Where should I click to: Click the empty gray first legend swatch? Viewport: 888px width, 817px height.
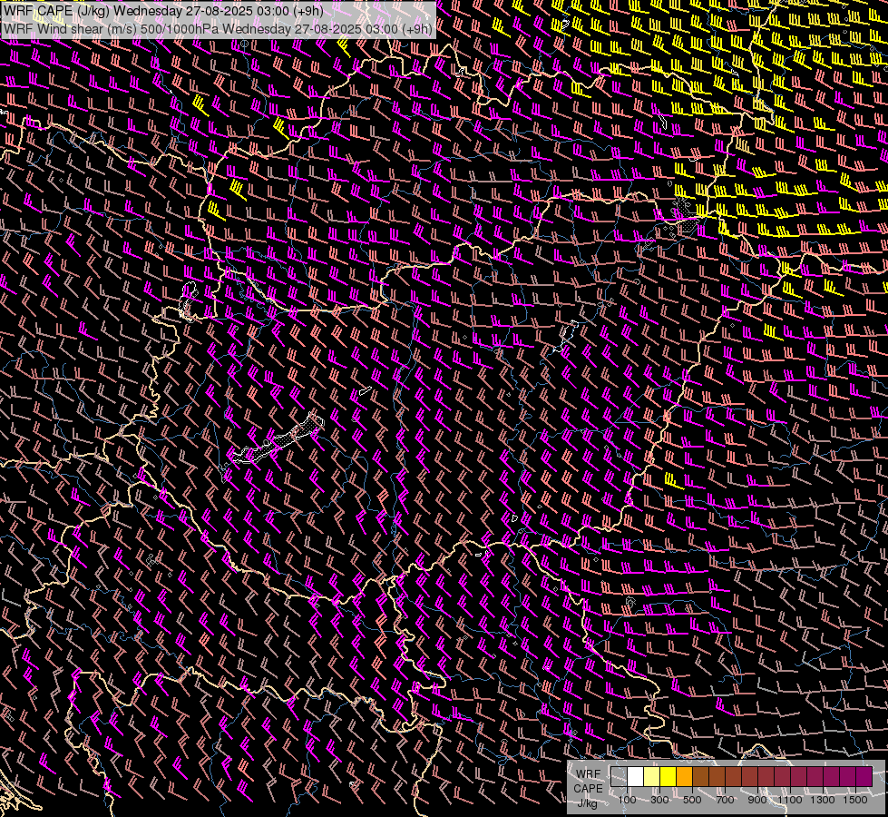619,777
